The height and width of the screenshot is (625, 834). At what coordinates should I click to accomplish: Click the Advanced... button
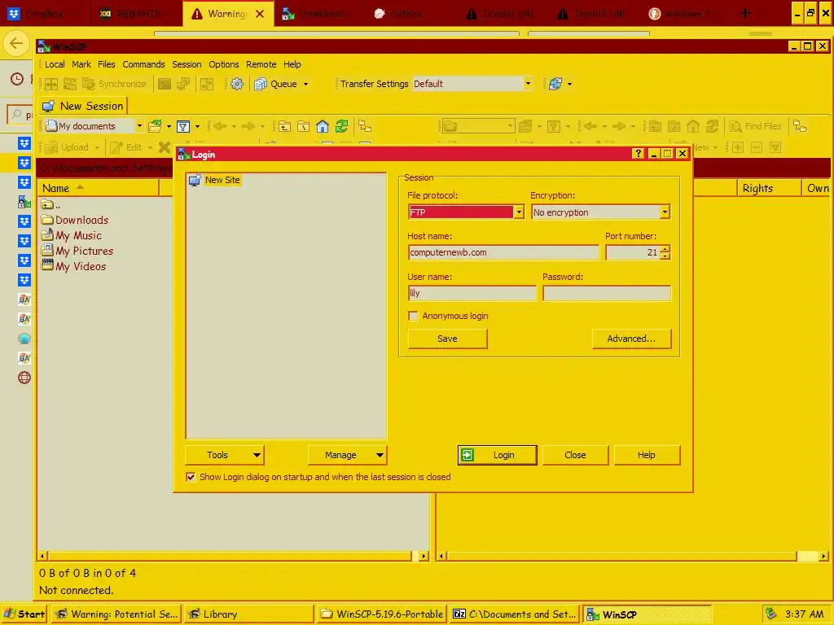click(631, 339)
